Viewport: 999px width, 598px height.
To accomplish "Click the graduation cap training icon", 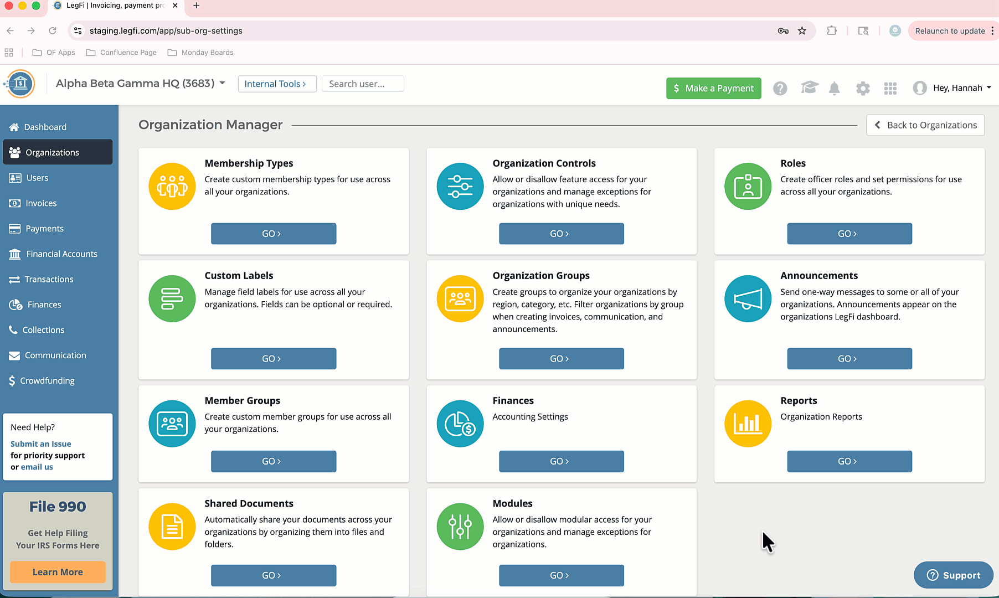I will (809, 88).
